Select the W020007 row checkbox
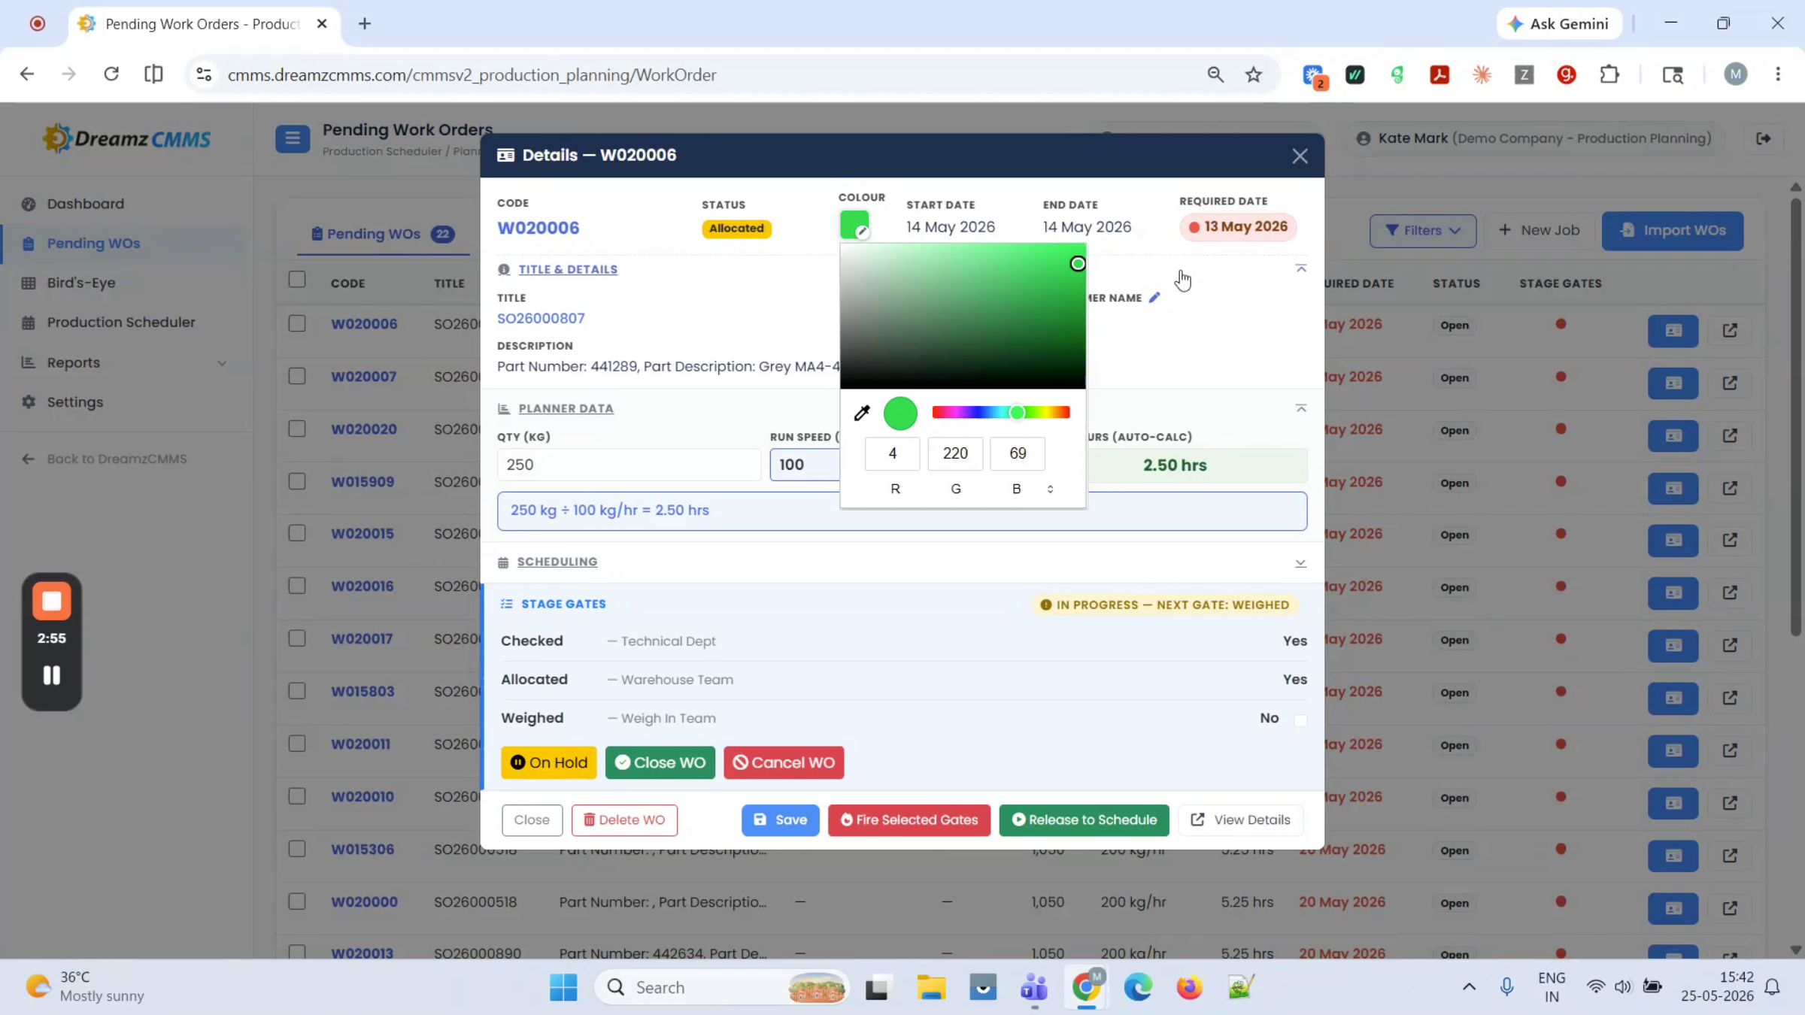Screen dimensions: 1805x1015 coord(297,376)
